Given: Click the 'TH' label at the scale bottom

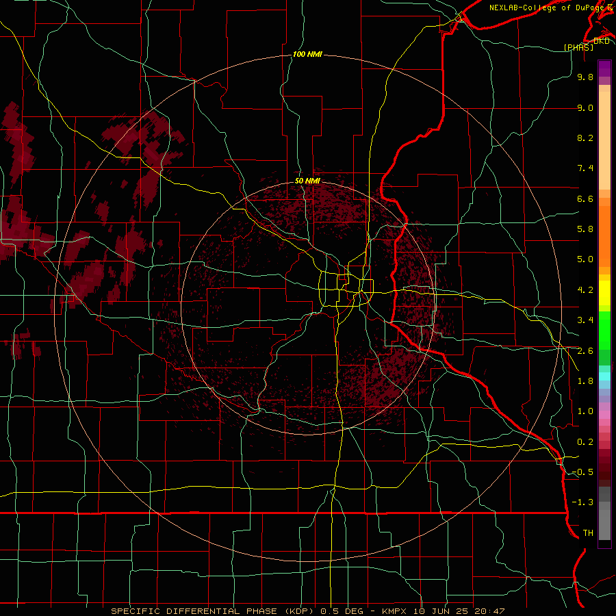Looking at the screenshot, I should point(588,533).
